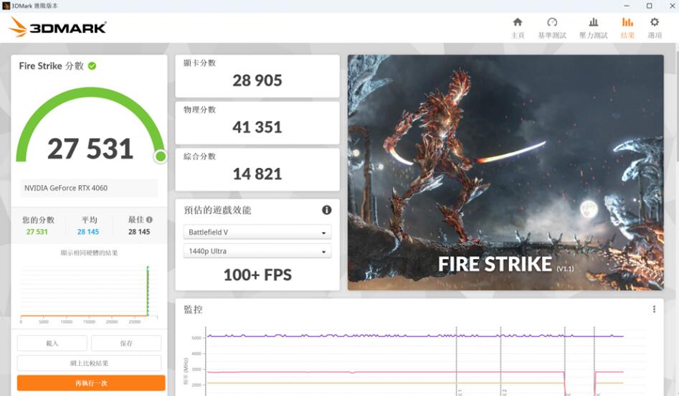Open the Options (選項) gear settings
Image resolution: width=679 pixels, height=396 pixels.
[654, 28]
